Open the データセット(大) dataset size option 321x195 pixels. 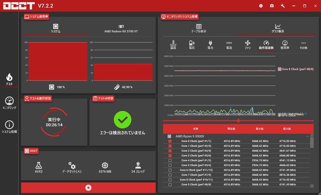(x=72, y=168)
